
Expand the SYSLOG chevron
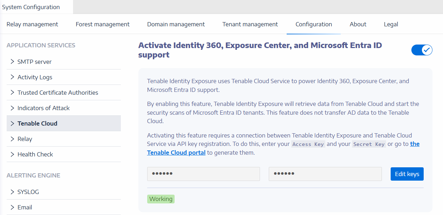tap(13, 192)
